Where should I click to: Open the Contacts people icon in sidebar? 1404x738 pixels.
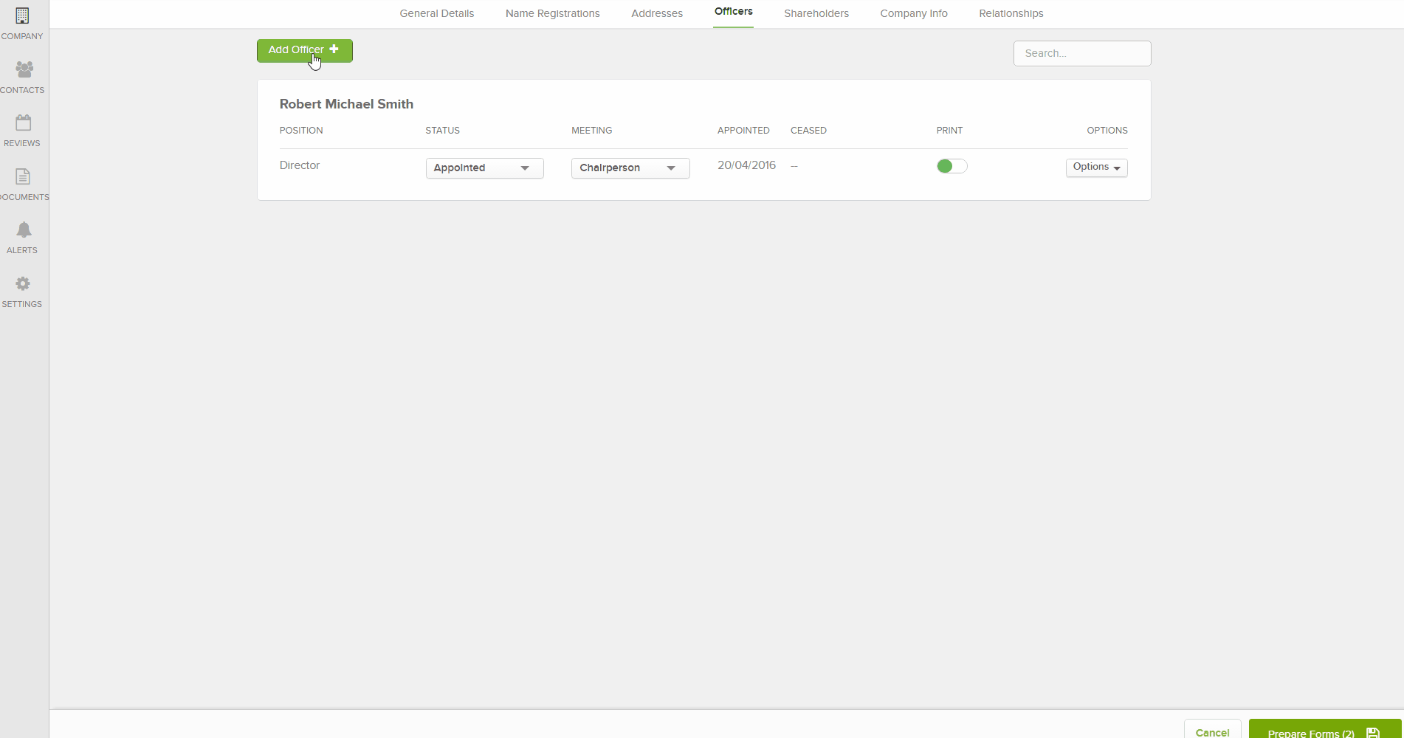pyautogui.click(x=24, y=69)
